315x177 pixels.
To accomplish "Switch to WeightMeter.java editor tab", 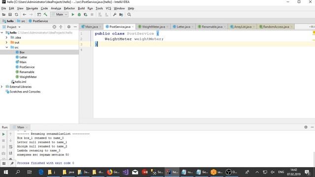I will click(154, 27).
